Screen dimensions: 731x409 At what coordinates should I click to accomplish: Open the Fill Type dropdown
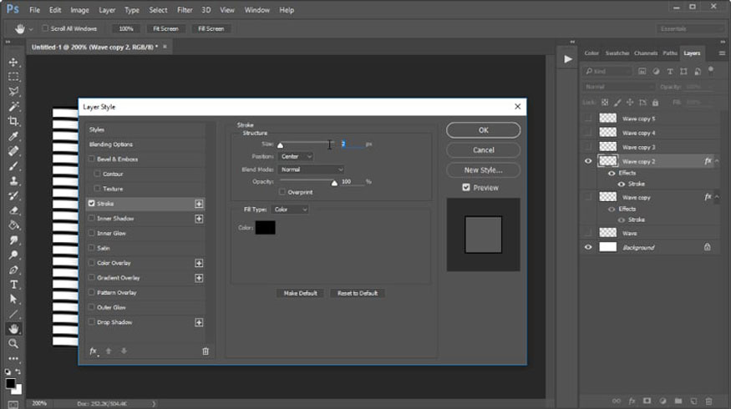tap(290, 210)
